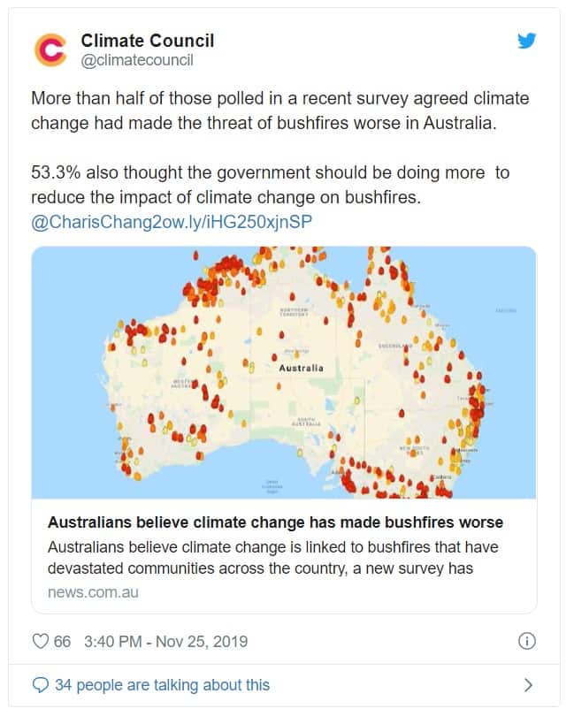Select the Climate Council display name
The image size is (574, 724).
[147, 40]
